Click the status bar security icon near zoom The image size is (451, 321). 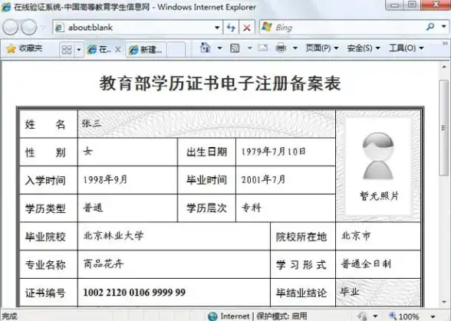[x=363, y=316]
